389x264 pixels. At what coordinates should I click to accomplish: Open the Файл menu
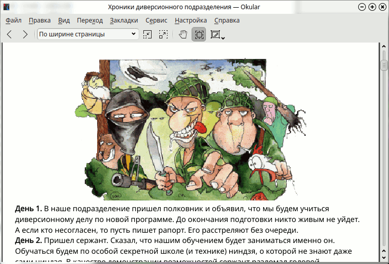(13, 21)
